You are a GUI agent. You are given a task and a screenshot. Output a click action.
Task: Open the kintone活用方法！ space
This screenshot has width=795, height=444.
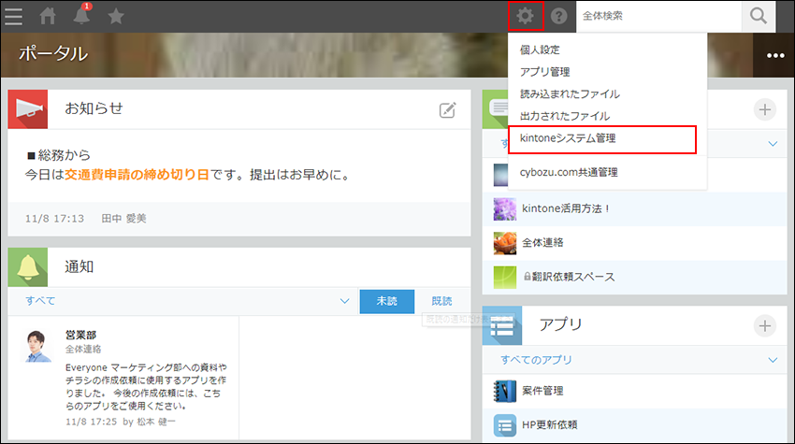(565, 208)
